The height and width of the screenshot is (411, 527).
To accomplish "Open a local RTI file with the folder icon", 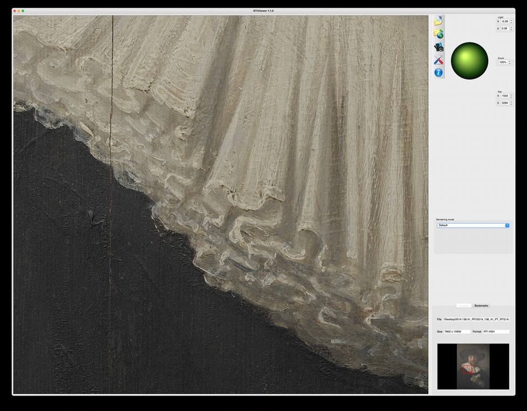I will tap(438, 21).
